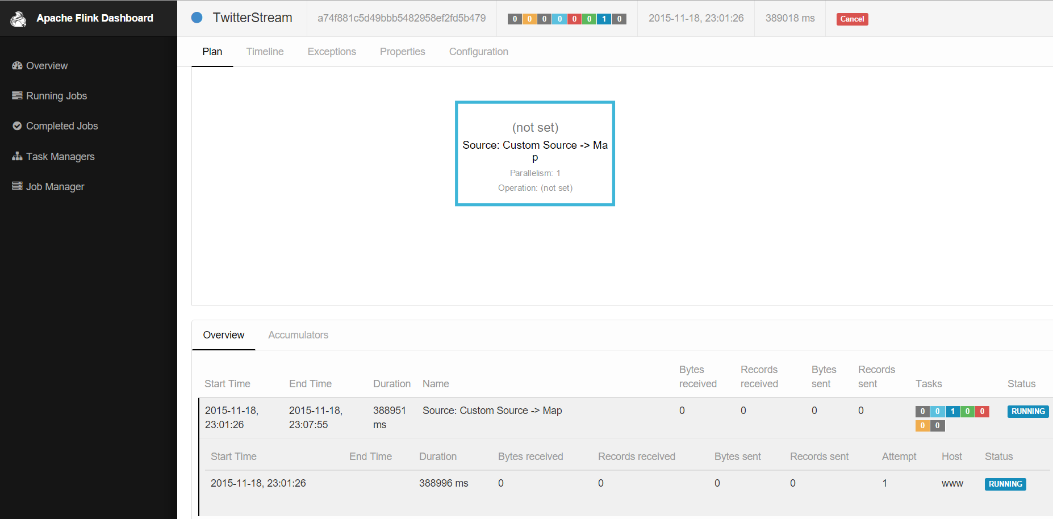1053x519 pixels.
Task: Open Task Managers in the sidebar
Action: coord(60,156)
